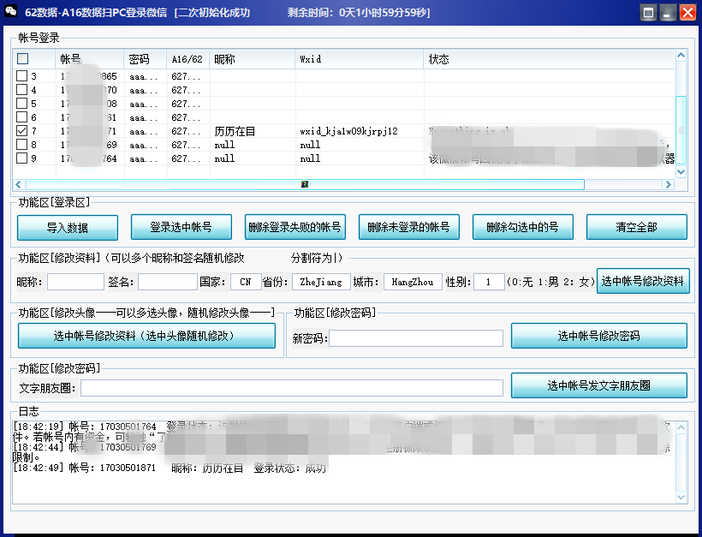Click 选中帐号修改密码 to change password
The image size is (702, 537).
tap(598, 335)
